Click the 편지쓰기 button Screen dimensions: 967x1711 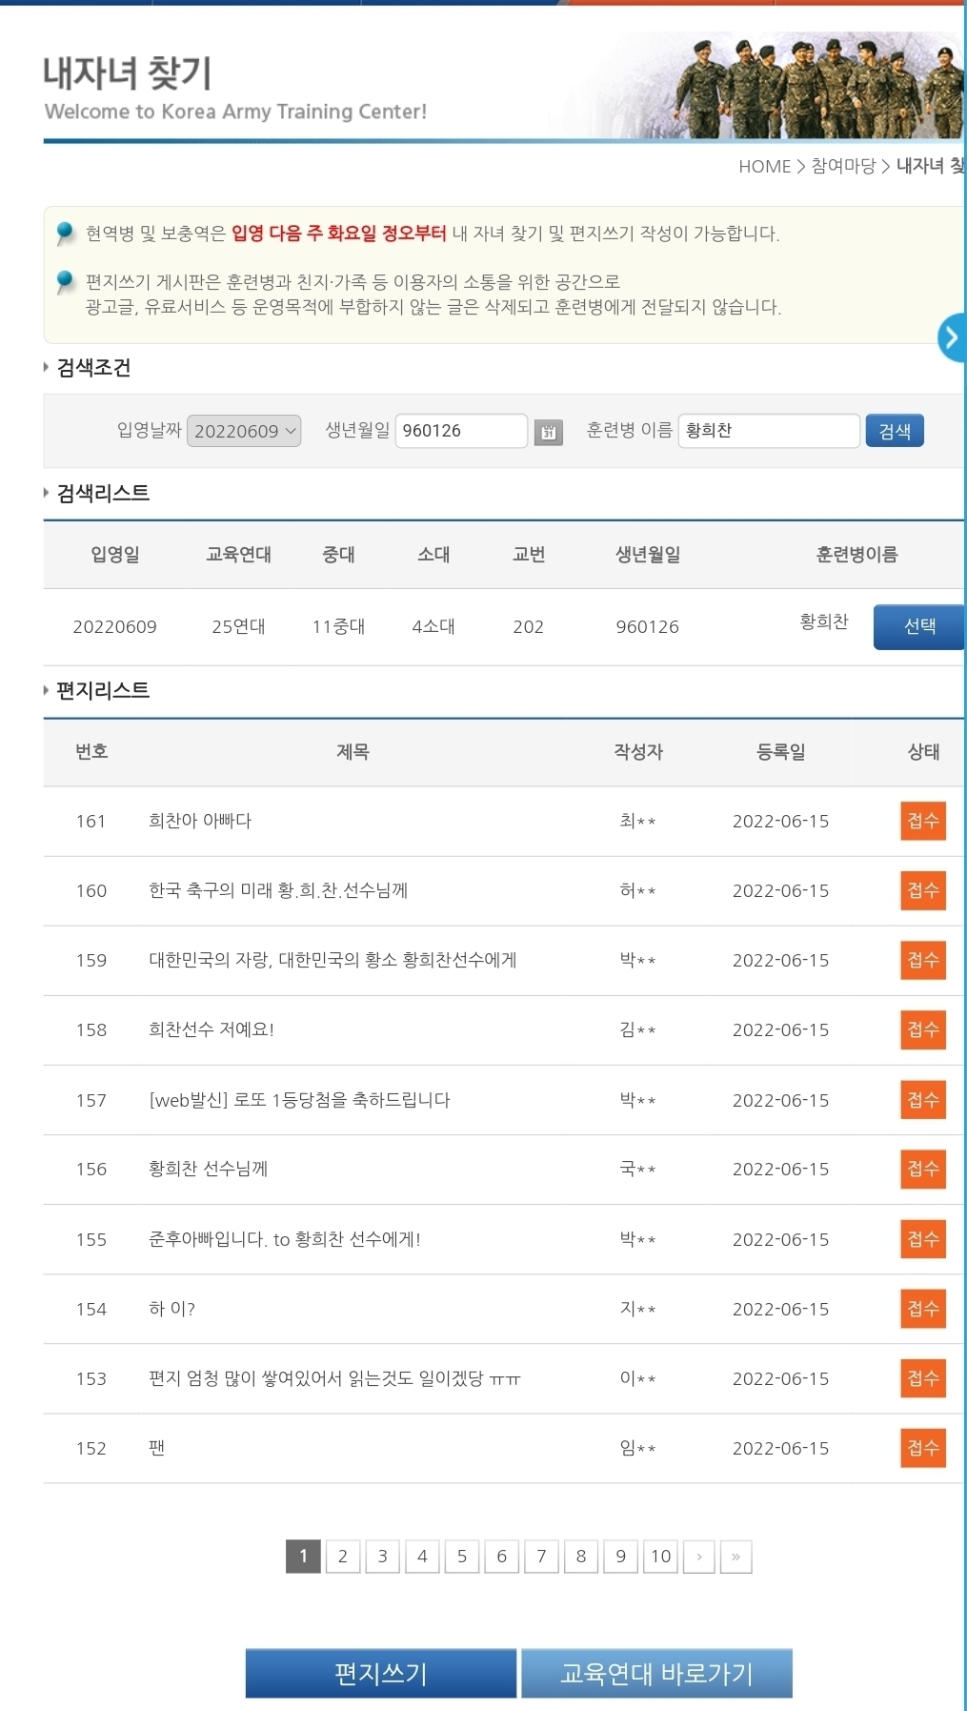click(381, 1673)
